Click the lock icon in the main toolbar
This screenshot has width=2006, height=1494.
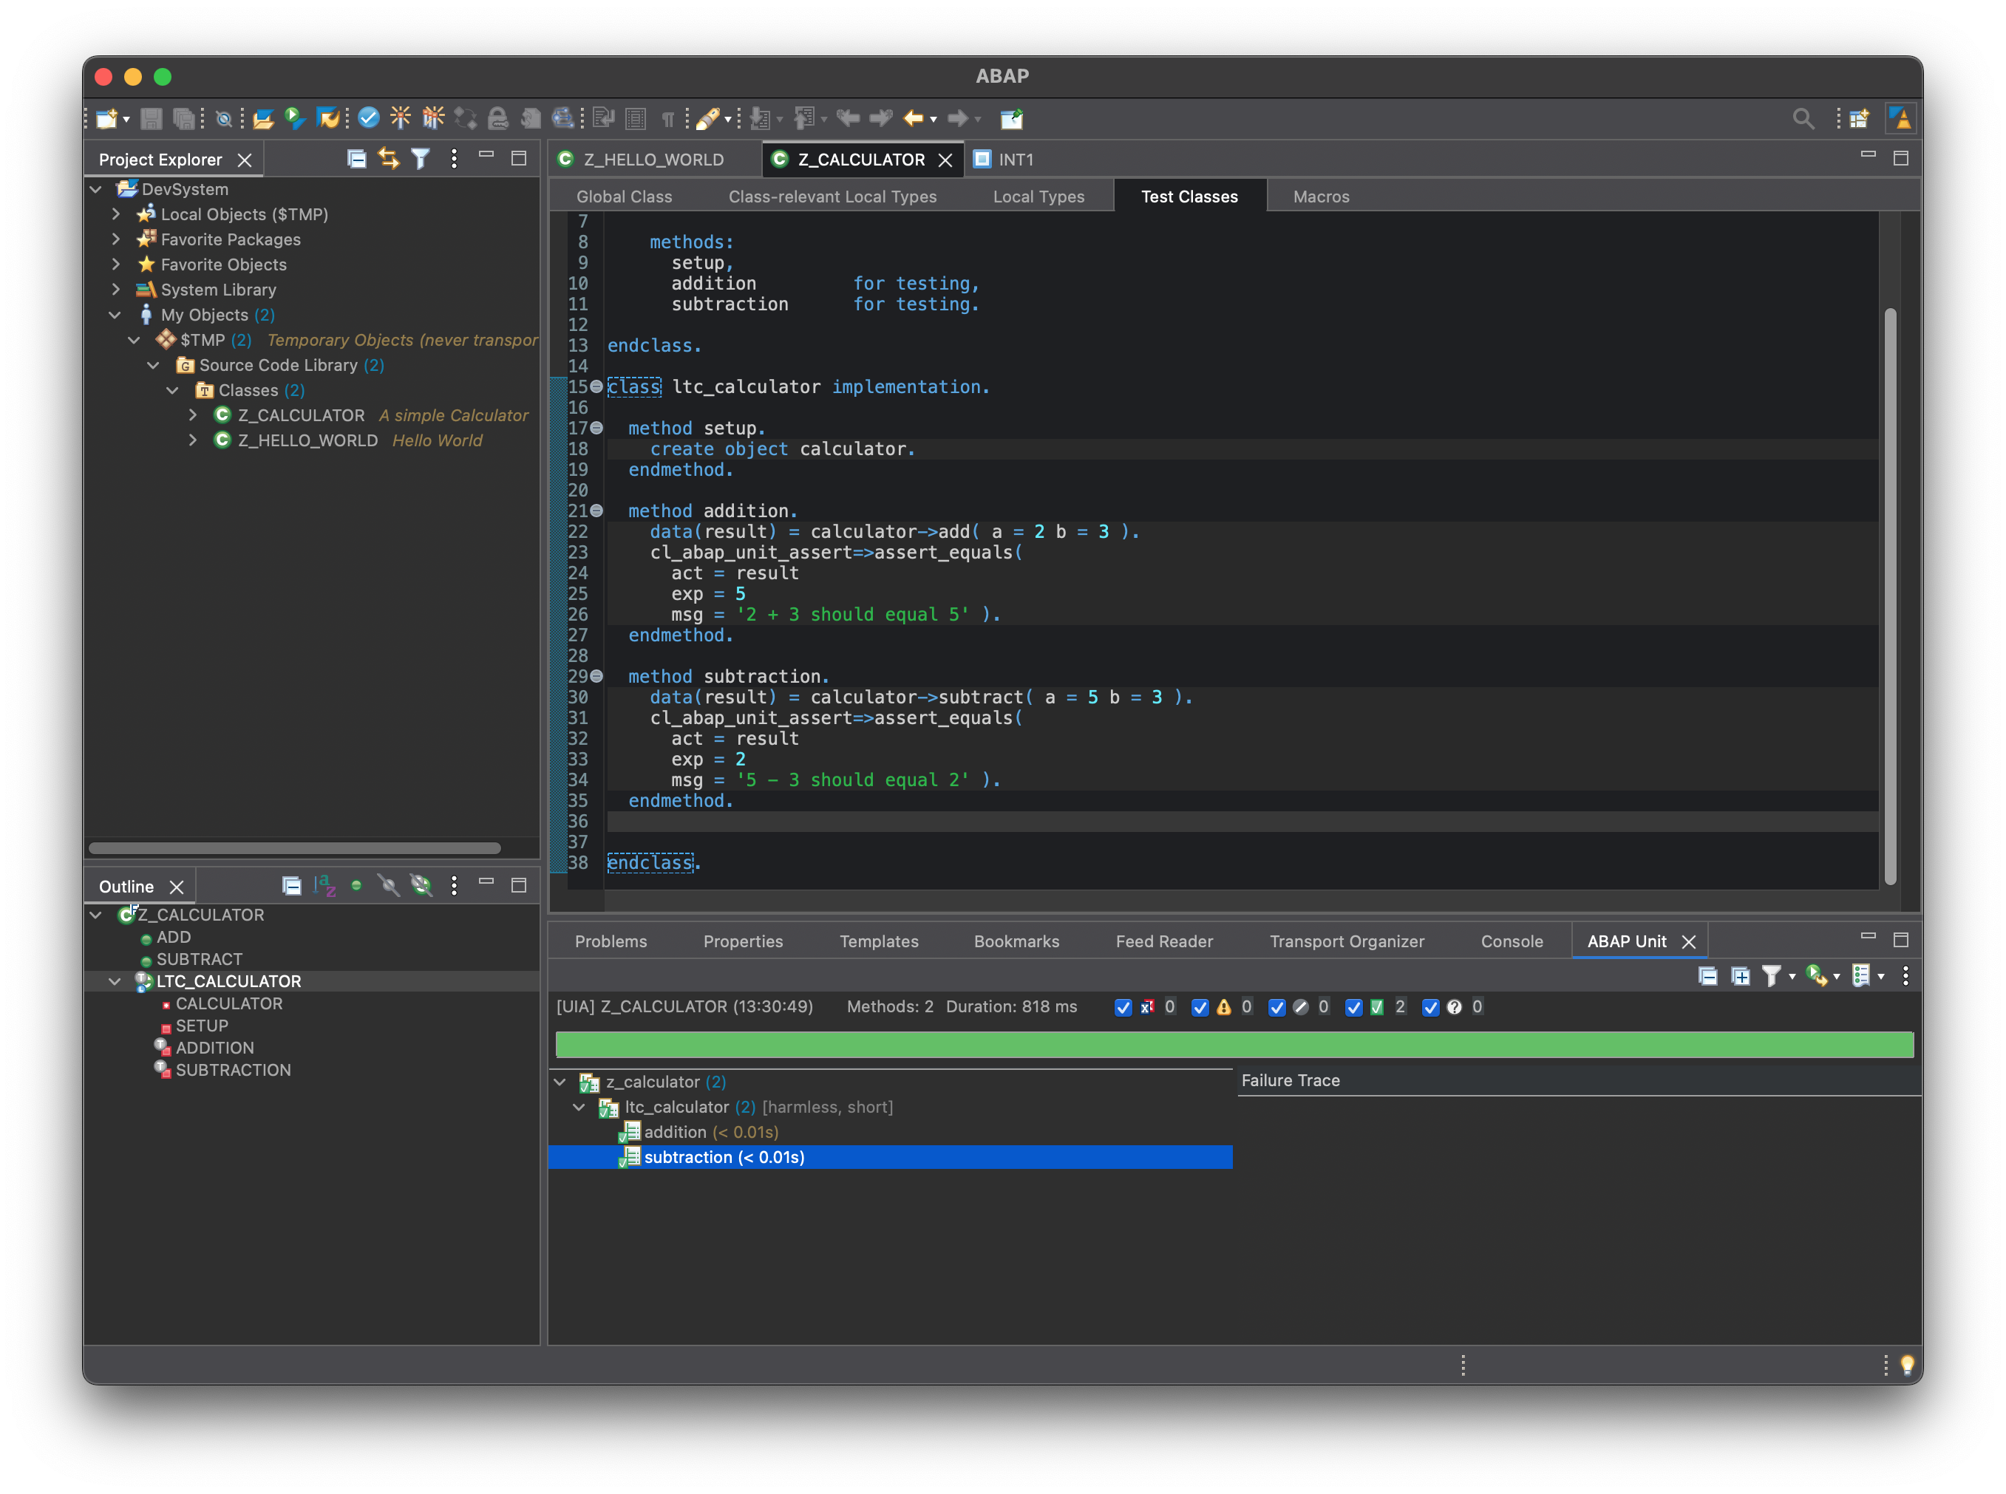click(x=497, y=118)
